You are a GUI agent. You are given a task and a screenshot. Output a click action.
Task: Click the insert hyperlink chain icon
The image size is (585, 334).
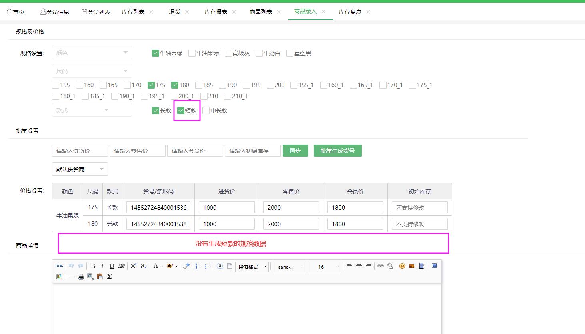[381, 266]
